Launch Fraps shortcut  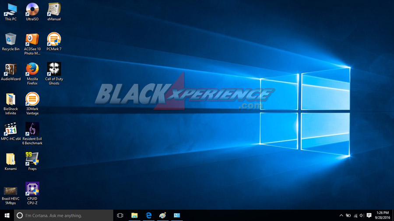tap(32, 161)
